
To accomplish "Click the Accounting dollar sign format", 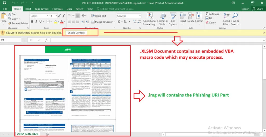I will coord(119,22).
